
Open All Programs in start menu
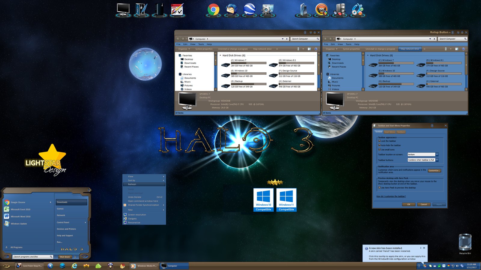[16, 247]
